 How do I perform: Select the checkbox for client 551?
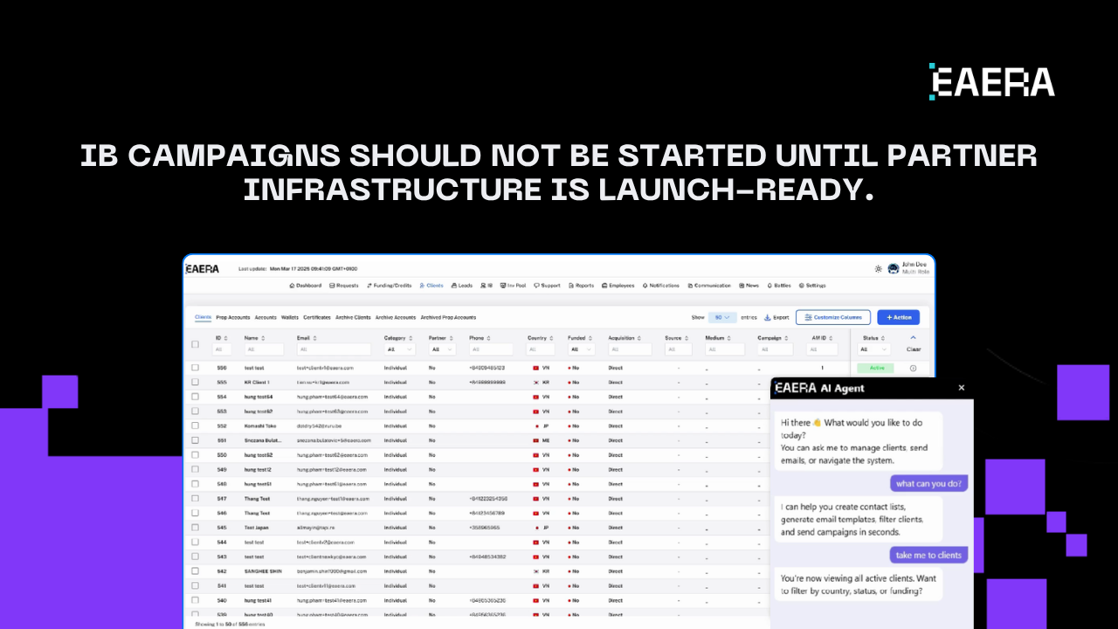pyautogui.click(x=196, y=440)
